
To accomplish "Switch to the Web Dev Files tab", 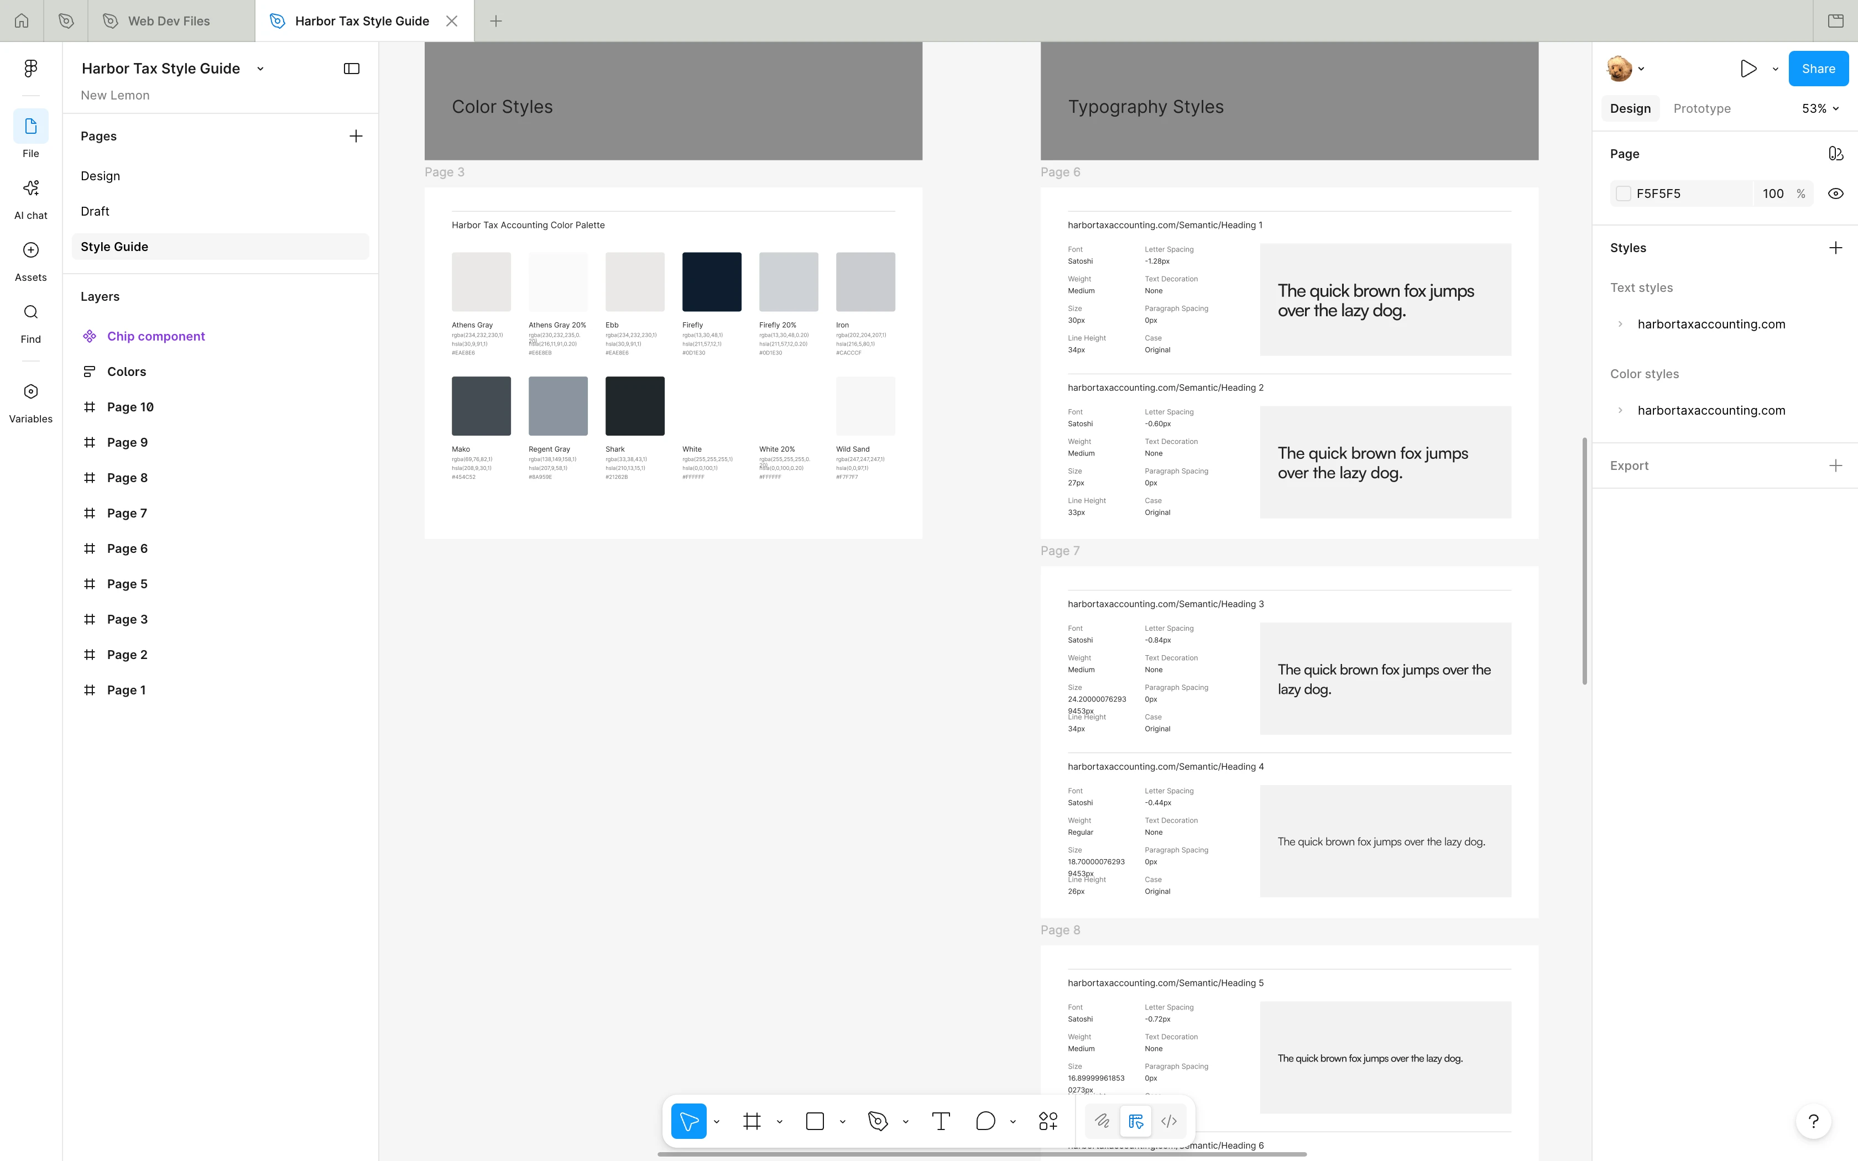I will pos(169,21).
